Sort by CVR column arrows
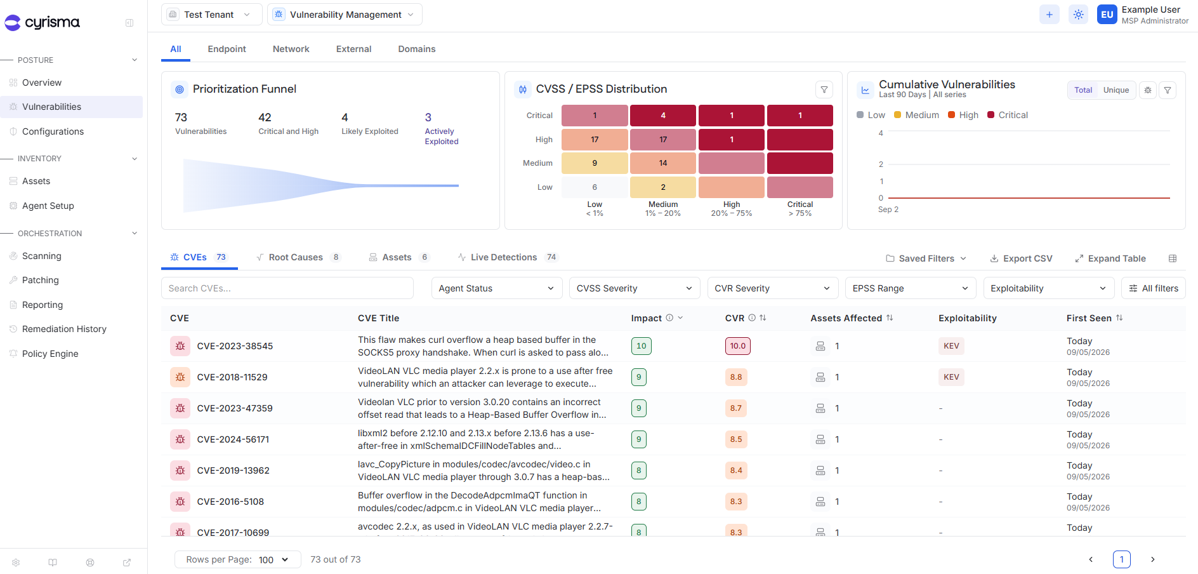The height and width of the screenshot is (574, 1198). tap(763, 318)
